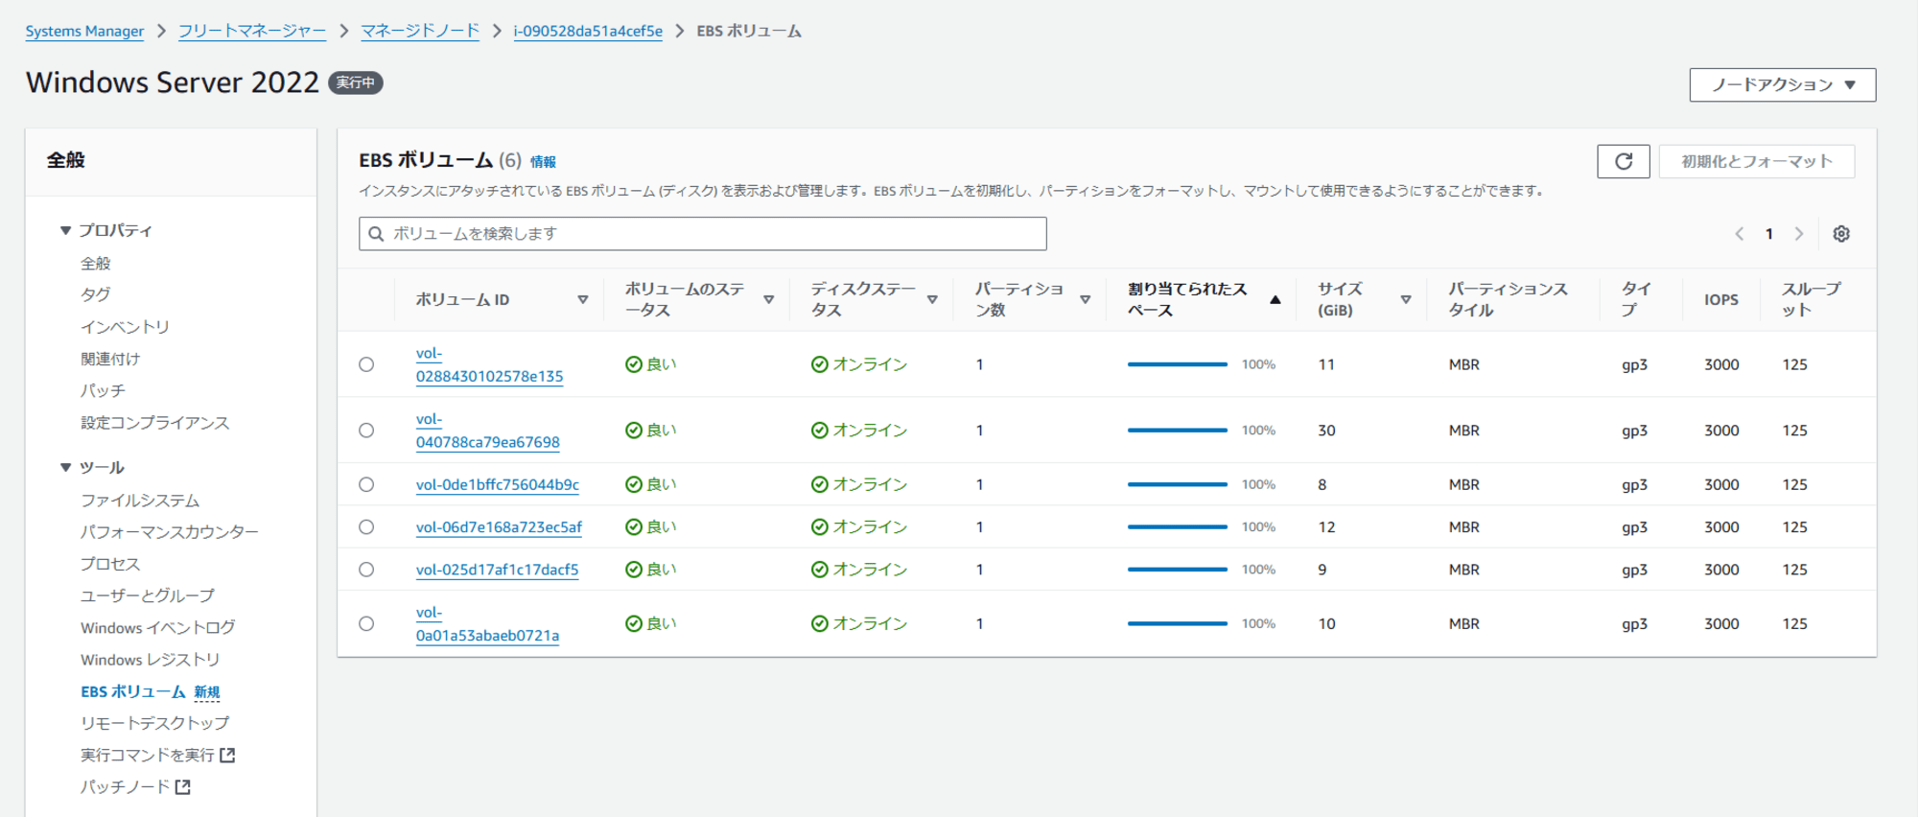The height and width of the screenshot is (817, 1918).
Task: Open リモートデスクトップ tool
Action: pyautogui.click(x=155, y=723)
